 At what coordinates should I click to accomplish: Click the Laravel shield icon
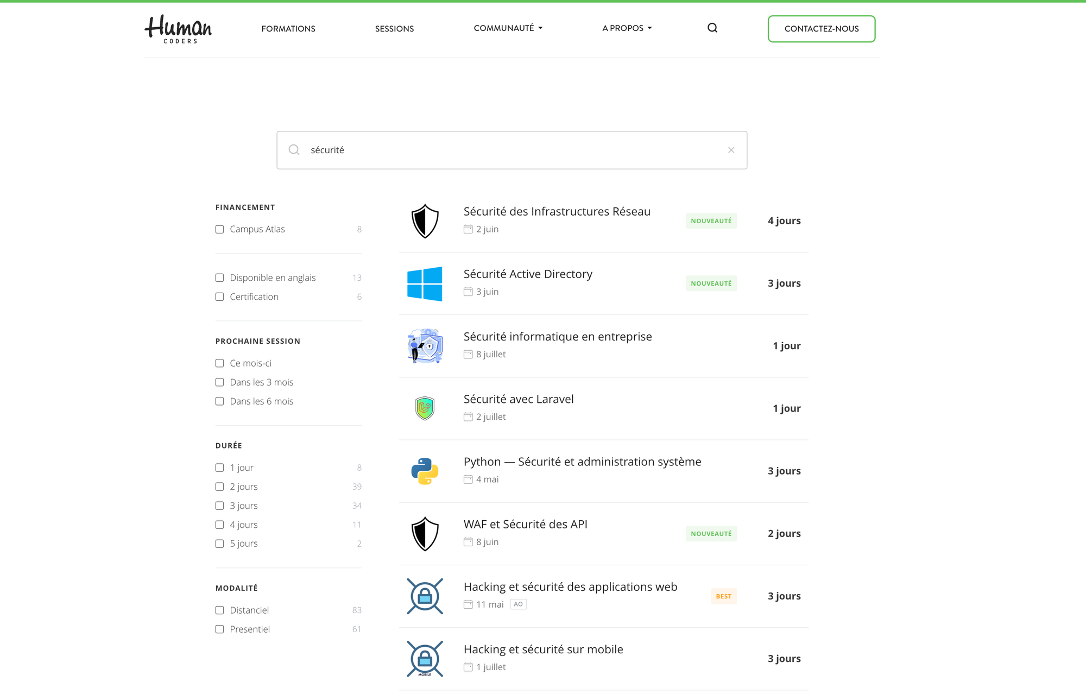[425, 408]
